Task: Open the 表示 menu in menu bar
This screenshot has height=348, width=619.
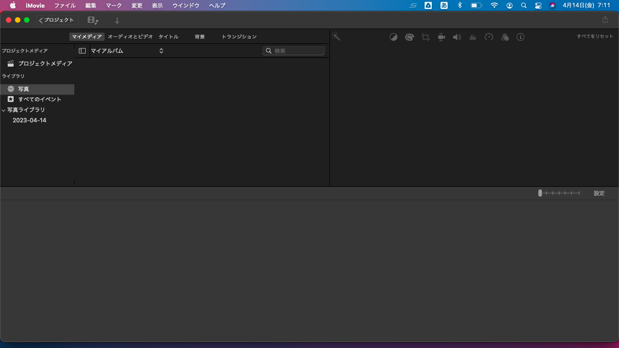Action: pyautogui.click(x=157, y=5)
